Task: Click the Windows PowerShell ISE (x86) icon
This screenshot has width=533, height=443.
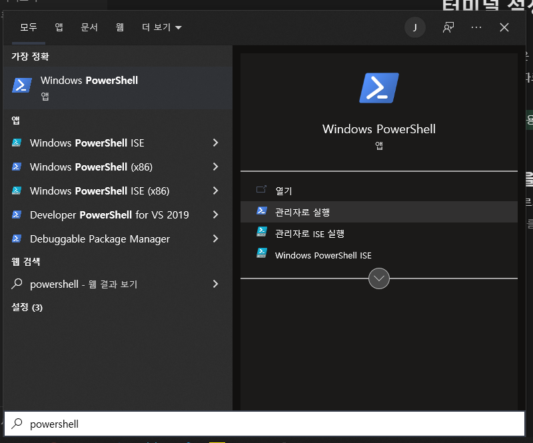Action: pos(17,191)
